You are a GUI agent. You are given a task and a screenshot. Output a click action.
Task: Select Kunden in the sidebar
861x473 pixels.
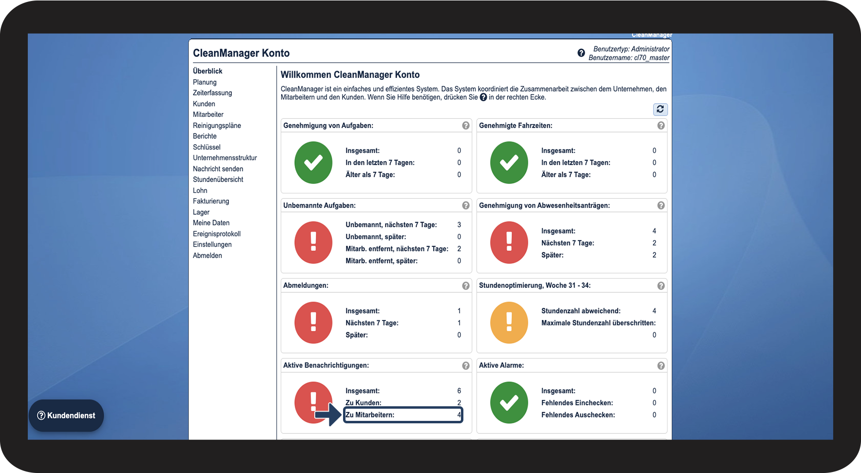click(x=204, y=104)
